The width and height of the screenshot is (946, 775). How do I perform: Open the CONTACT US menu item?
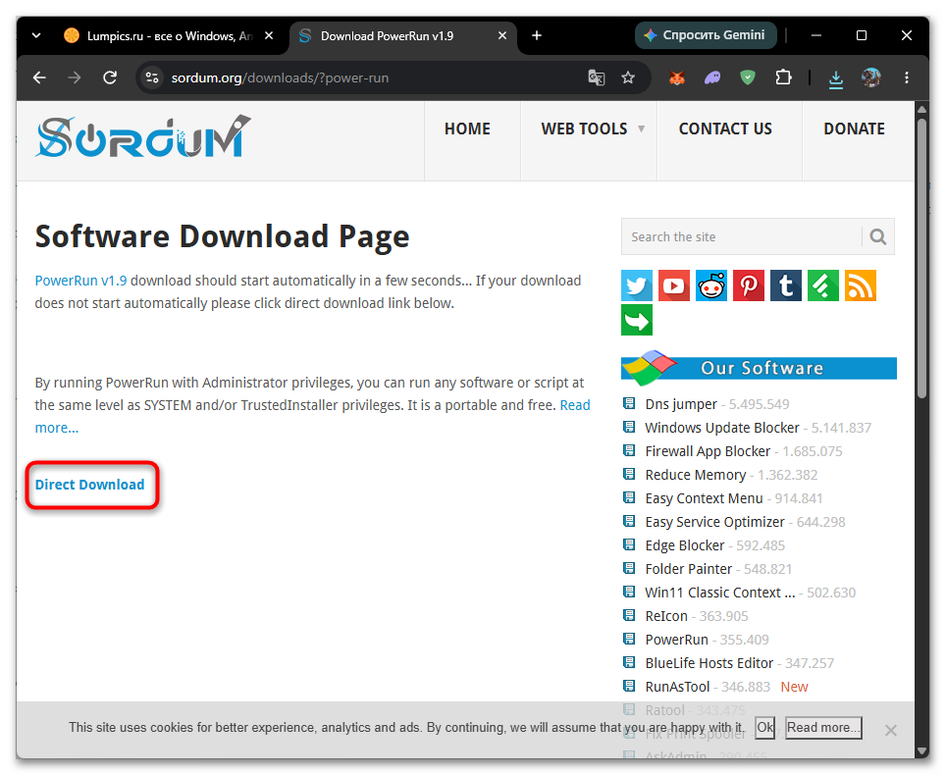725,129
